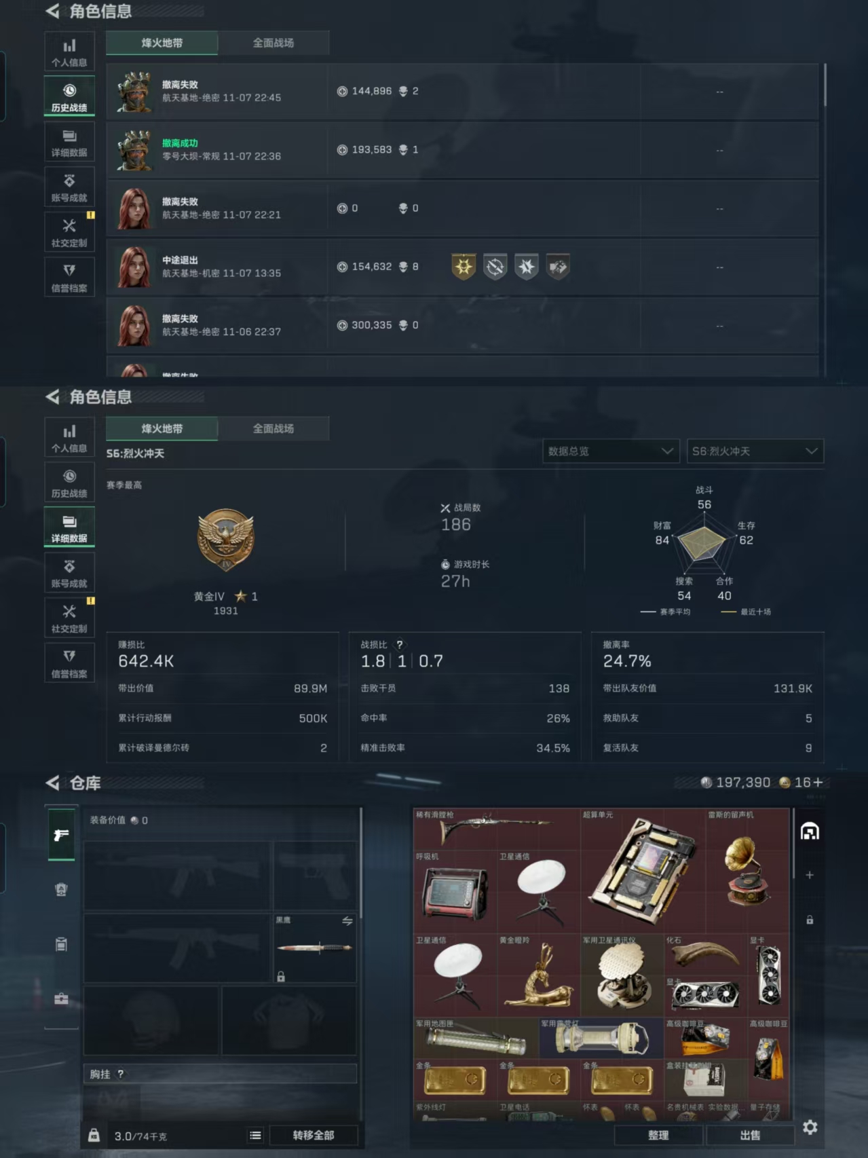Click the 战损比 question mark help icon
Screen dimensions: 868x1158
coord(400,644)
